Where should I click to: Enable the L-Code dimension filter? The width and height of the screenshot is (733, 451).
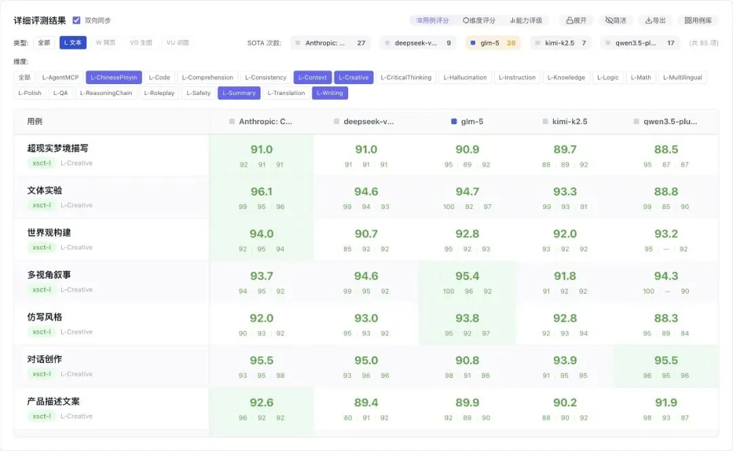pyautogui.click(x=159, y=77)
